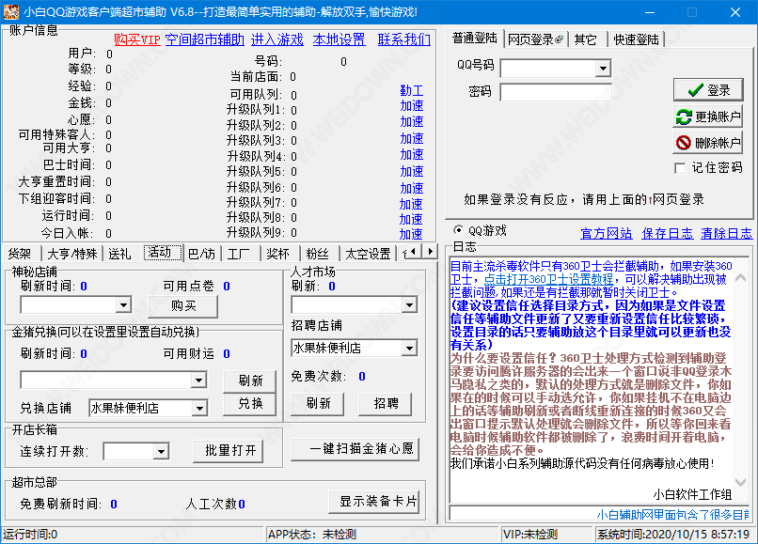Open the 送礼 tab
Viewport: 758px width, 544px height.
[x=119, y=254]
